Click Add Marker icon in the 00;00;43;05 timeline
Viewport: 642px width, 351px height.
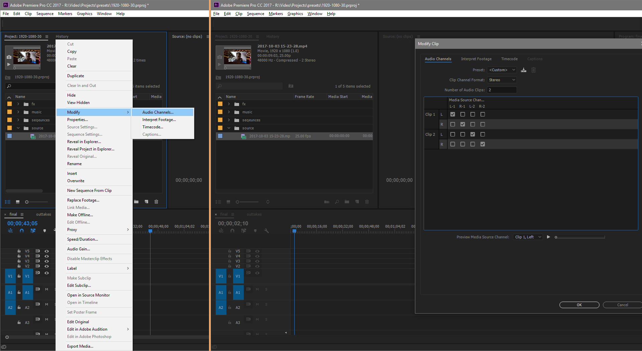coord(44,231)
